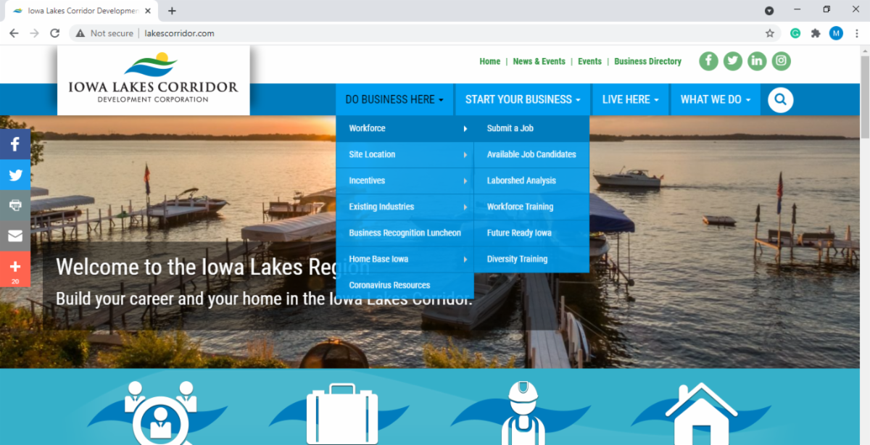
Task: Open Chrome three-dot menu
Action: (x=857, y=33)
